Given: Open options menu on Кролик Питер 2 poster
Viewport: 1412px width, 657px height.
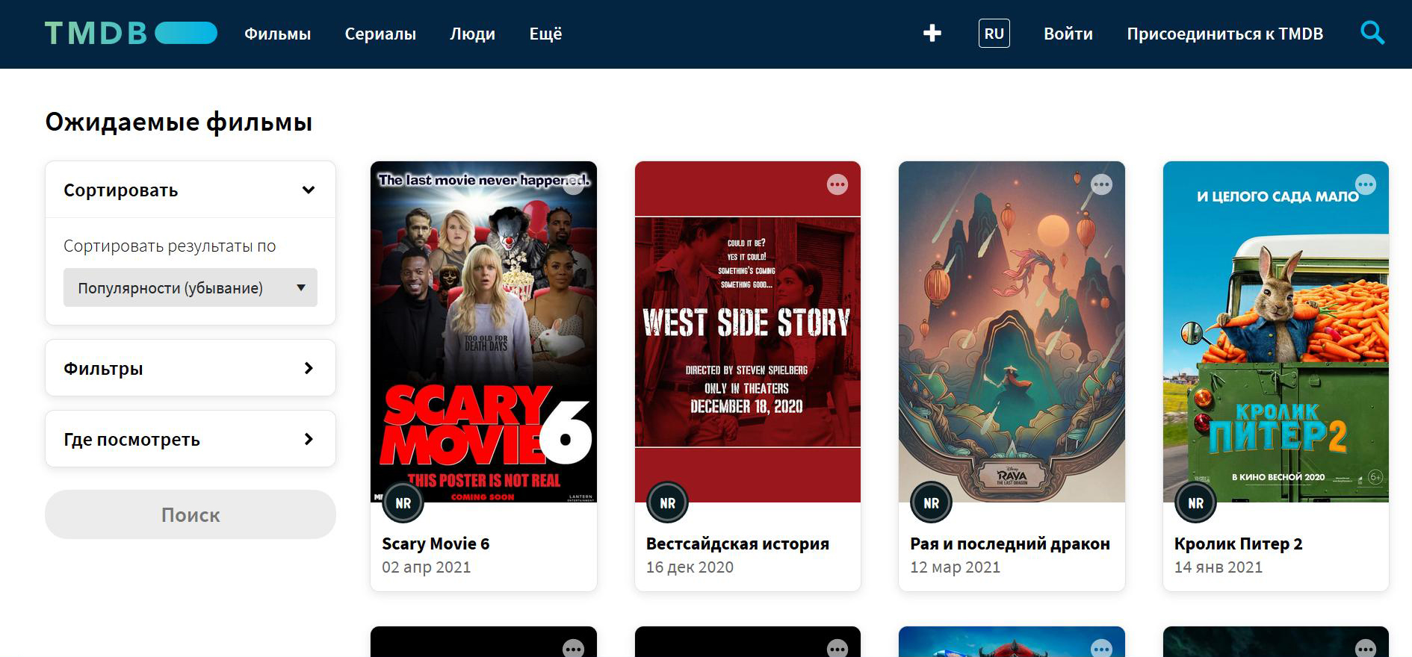Looking at the screenshot, I should (1365, 184).
